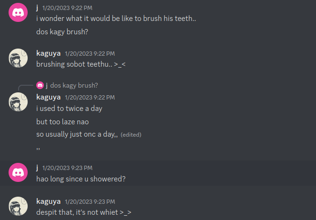The image size is (316, 220).
Task: Click j's avatar beside the teeth-brushing message
Action: (18, 12)
